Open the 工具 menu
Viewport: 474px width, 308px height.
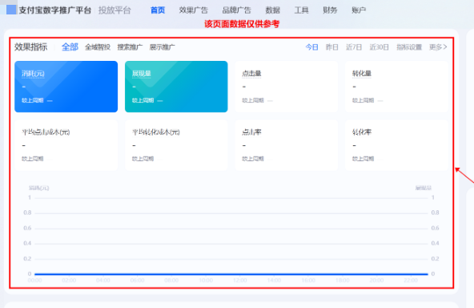tap(301, 10)
